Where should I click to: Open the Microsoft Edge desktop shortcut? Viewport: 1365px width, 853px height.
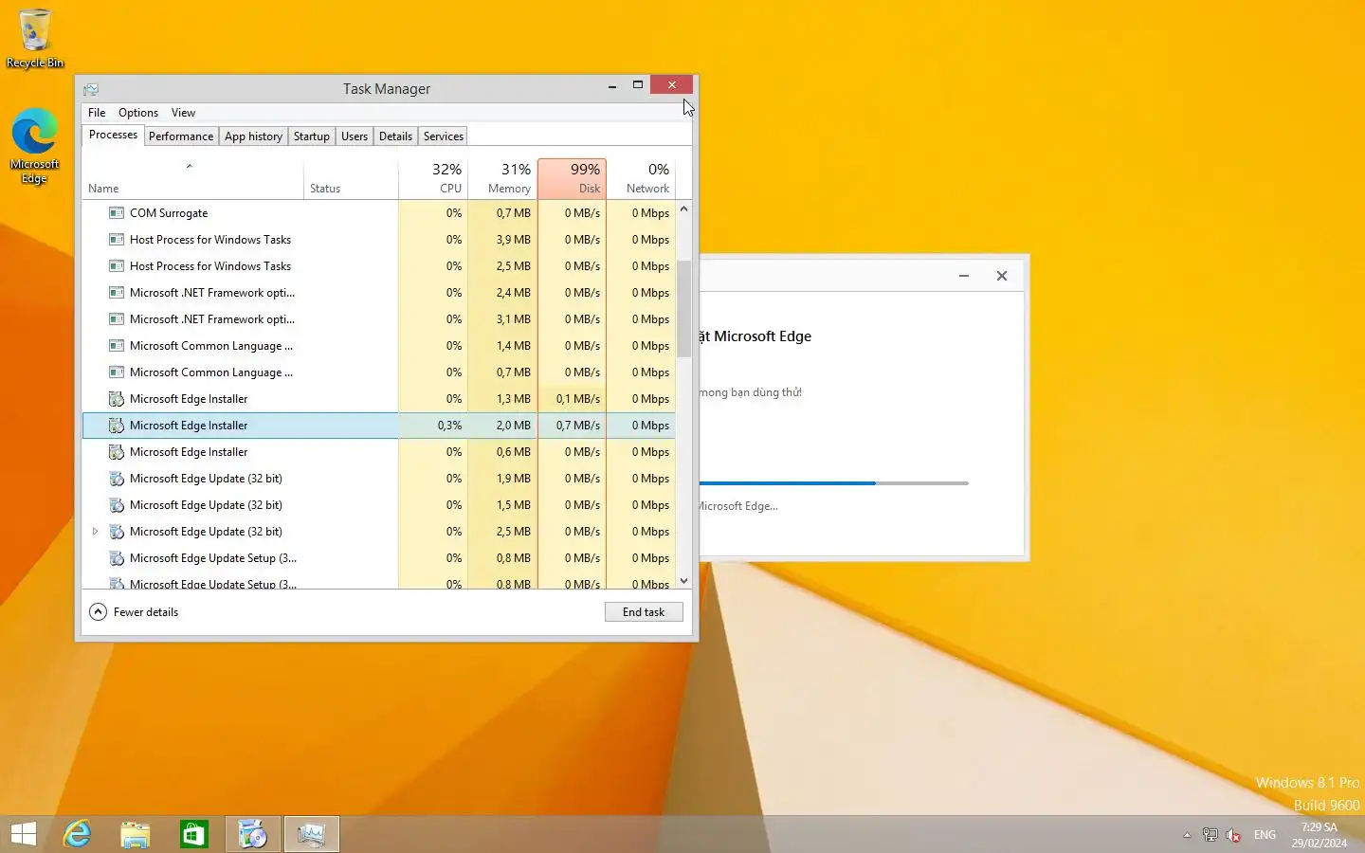(35, 146)
